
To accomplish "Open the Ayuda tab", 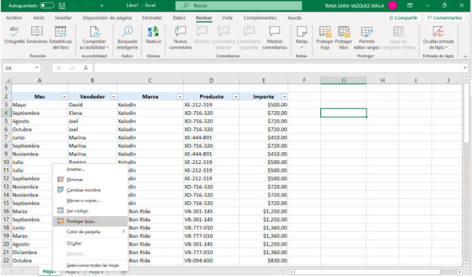I will 294,18.
